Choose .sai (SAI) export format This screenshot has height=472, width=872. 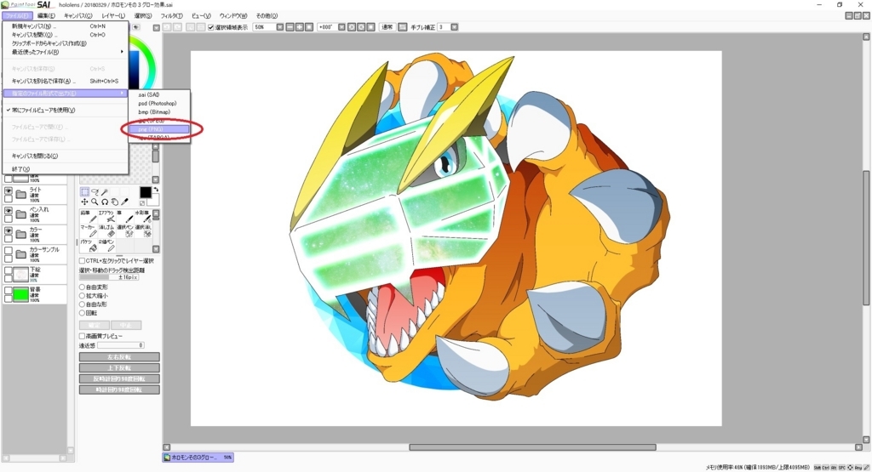pyautogui.click(x=159, y=95)
